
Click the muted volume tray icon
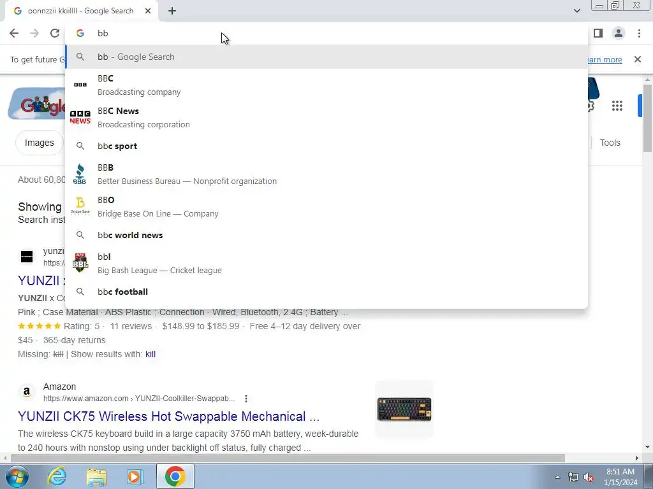click(x=589, y=477)
